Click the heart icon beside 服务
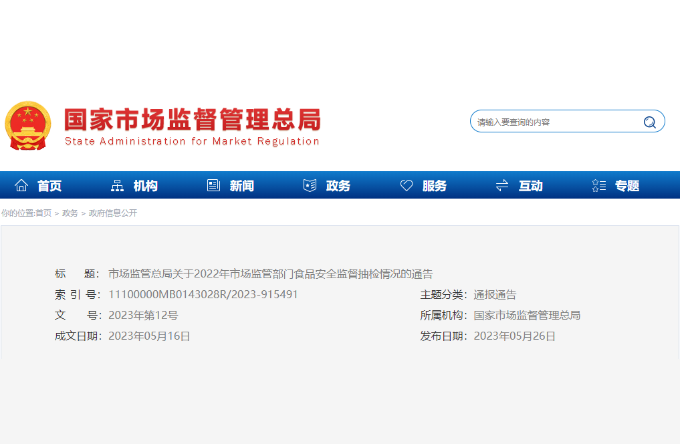 tap(407, 186)
